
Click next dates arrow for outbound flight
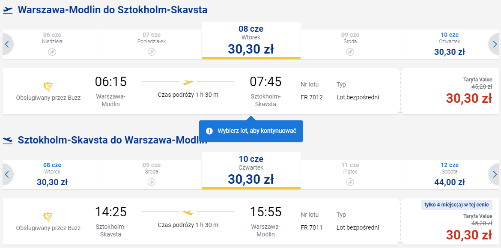(x=495, y=44)
